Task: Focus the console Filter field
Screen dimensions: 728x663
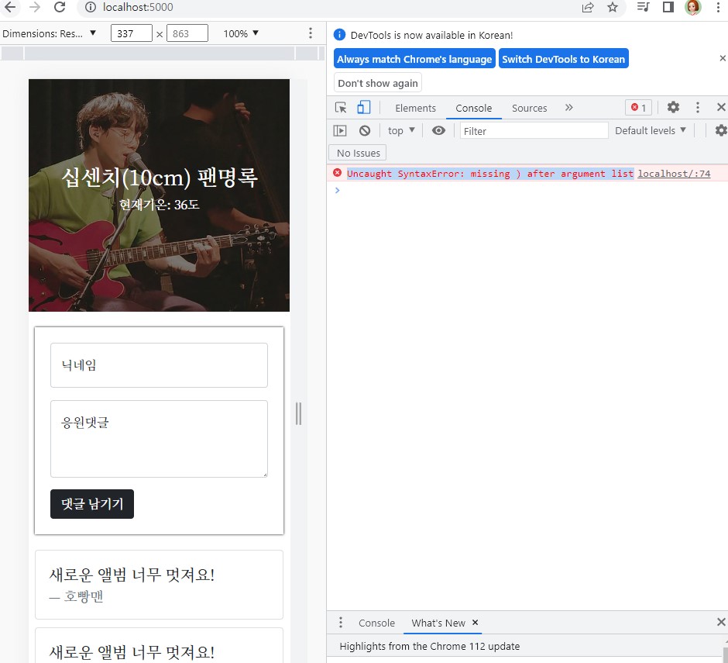Action: (x=534, y=130)
